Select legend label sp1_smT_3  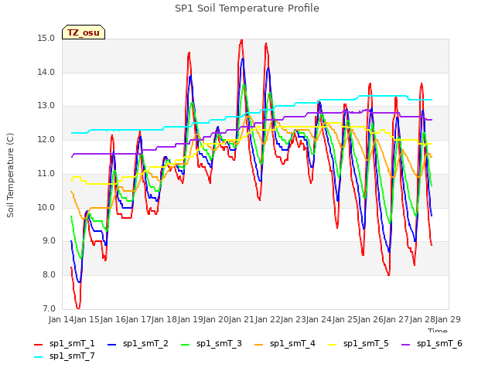click(219, 343)
